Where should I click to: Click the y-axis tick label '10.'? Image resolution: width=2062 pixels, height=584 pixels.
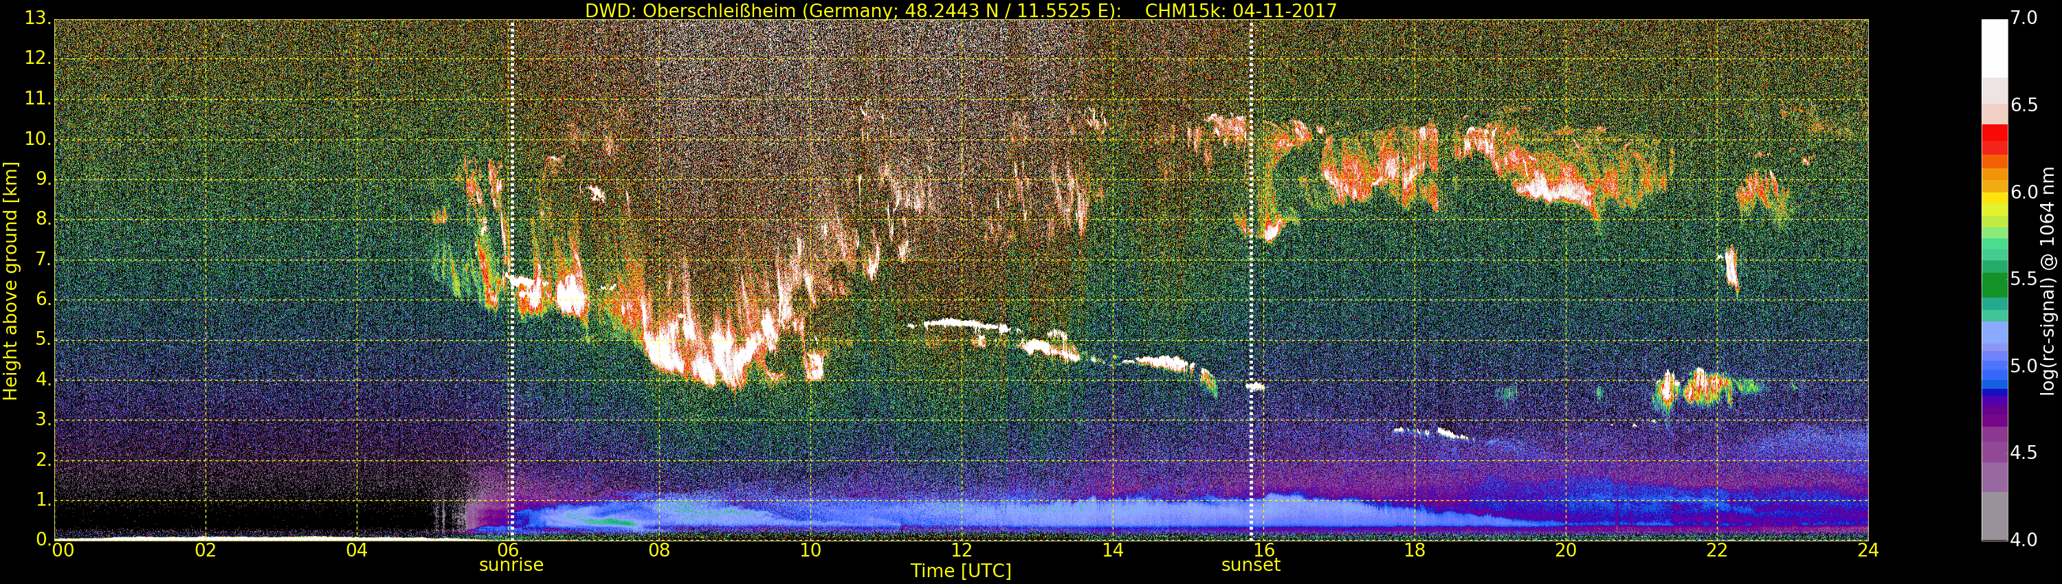[38, 139]
